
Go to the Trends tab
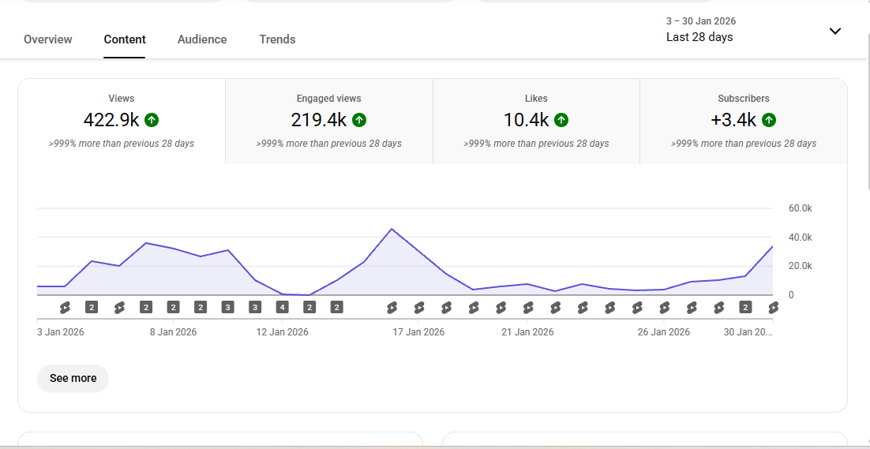click(277, 39)
